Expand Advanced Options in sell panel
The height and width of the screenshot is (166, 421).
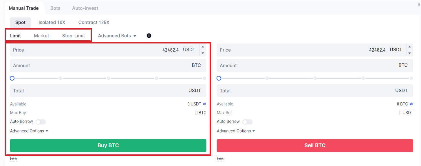coord(236,131)
